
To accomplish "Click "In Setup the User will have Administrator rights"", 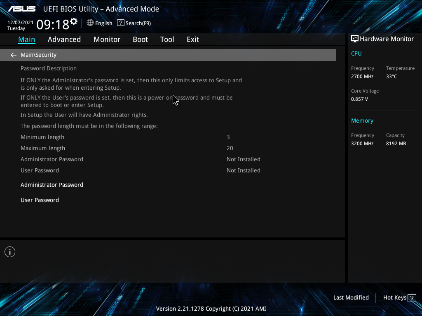I will point(84,115).
